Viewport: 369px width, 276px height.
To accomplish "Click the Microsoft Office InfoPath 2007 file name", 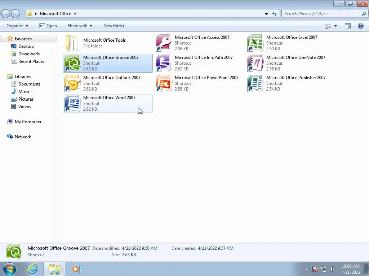I will pyautogui.click(x=204, y=57).
